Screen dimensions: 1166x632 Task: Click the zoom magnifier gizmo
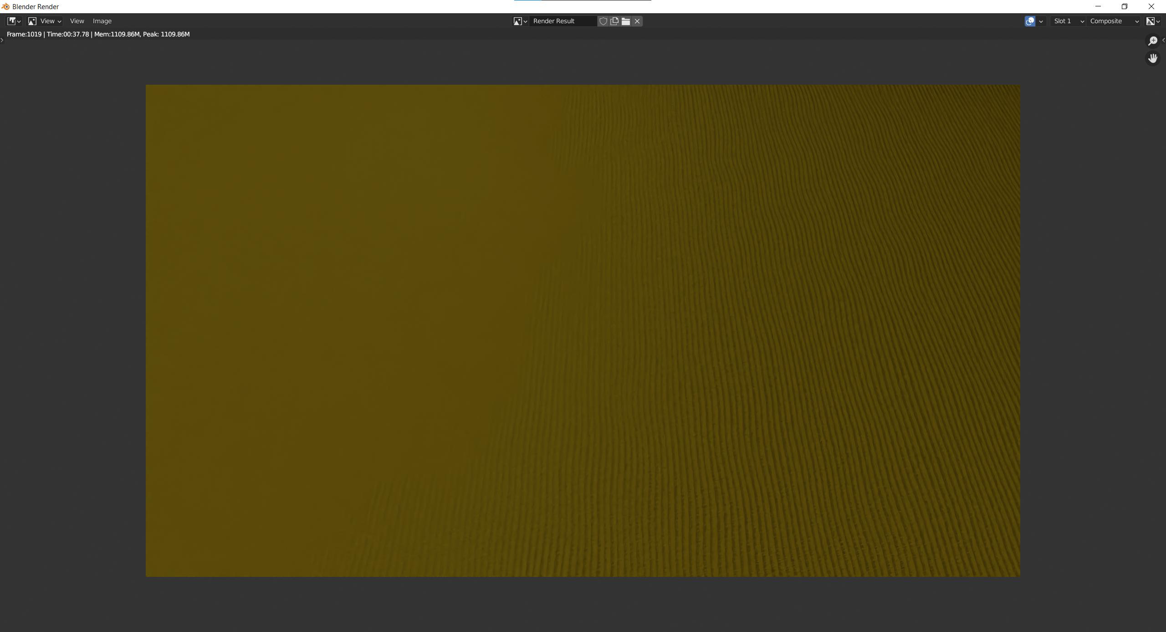pos(1153,41)
